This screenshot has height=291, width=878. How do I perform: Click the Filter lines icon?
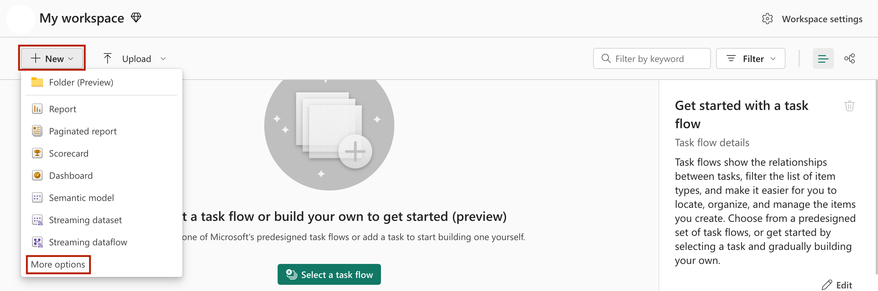coord(731,58)
